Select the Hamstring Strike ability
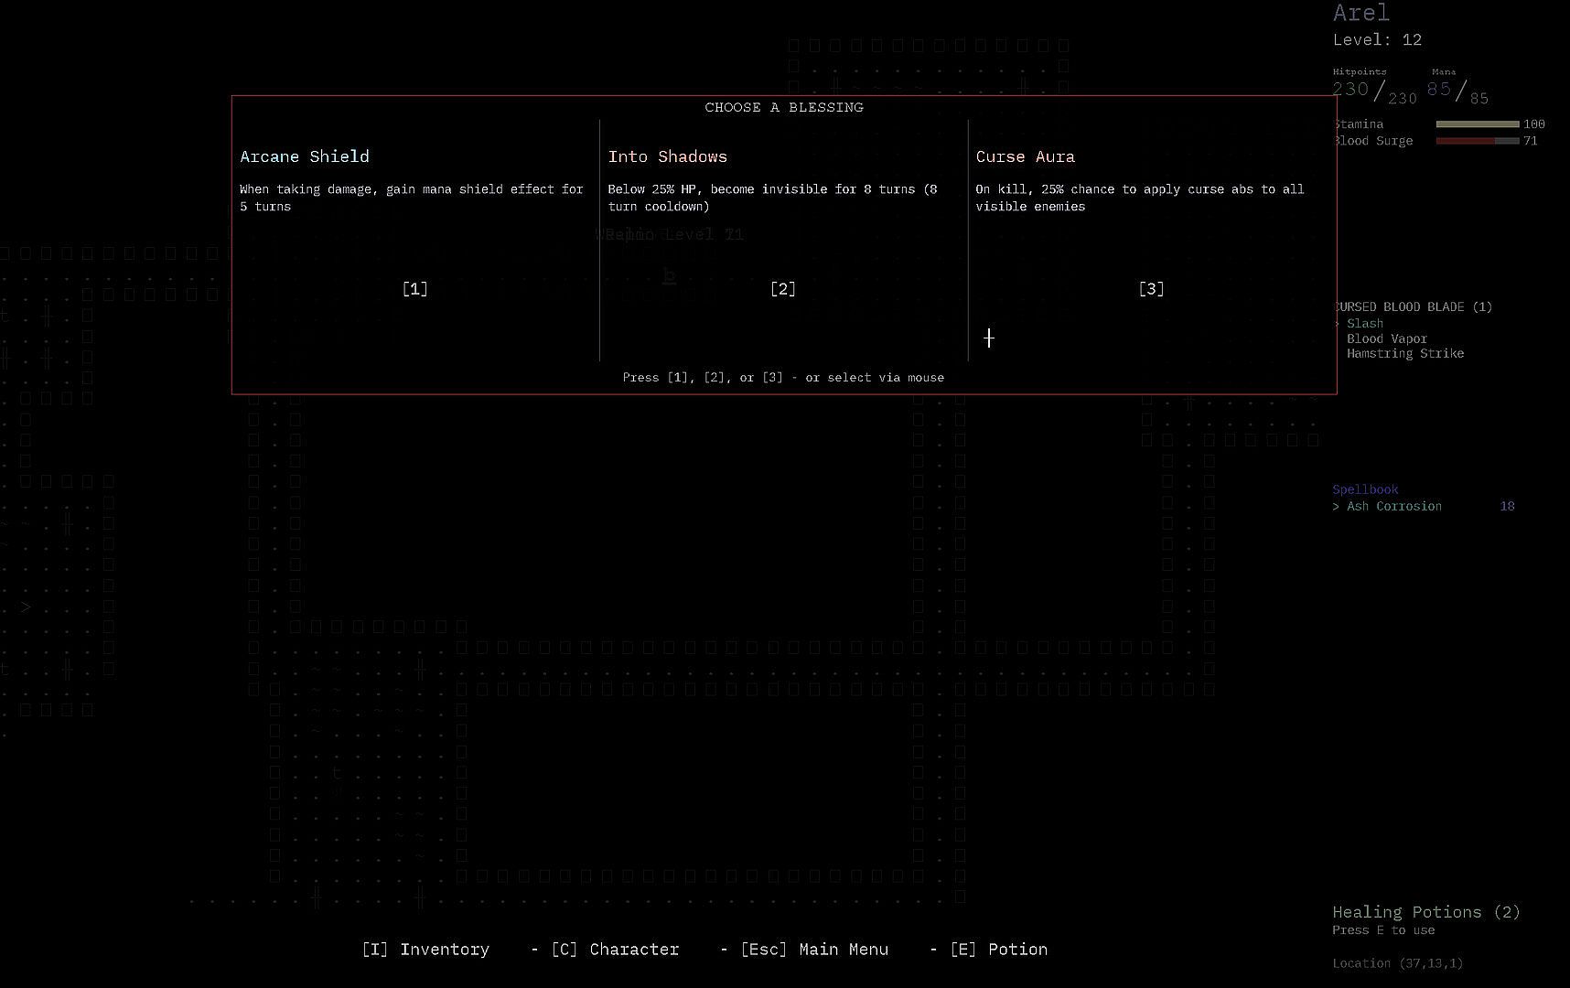Image resolution: width=1570 pixels, height=988 pixels. [1404, 353]
